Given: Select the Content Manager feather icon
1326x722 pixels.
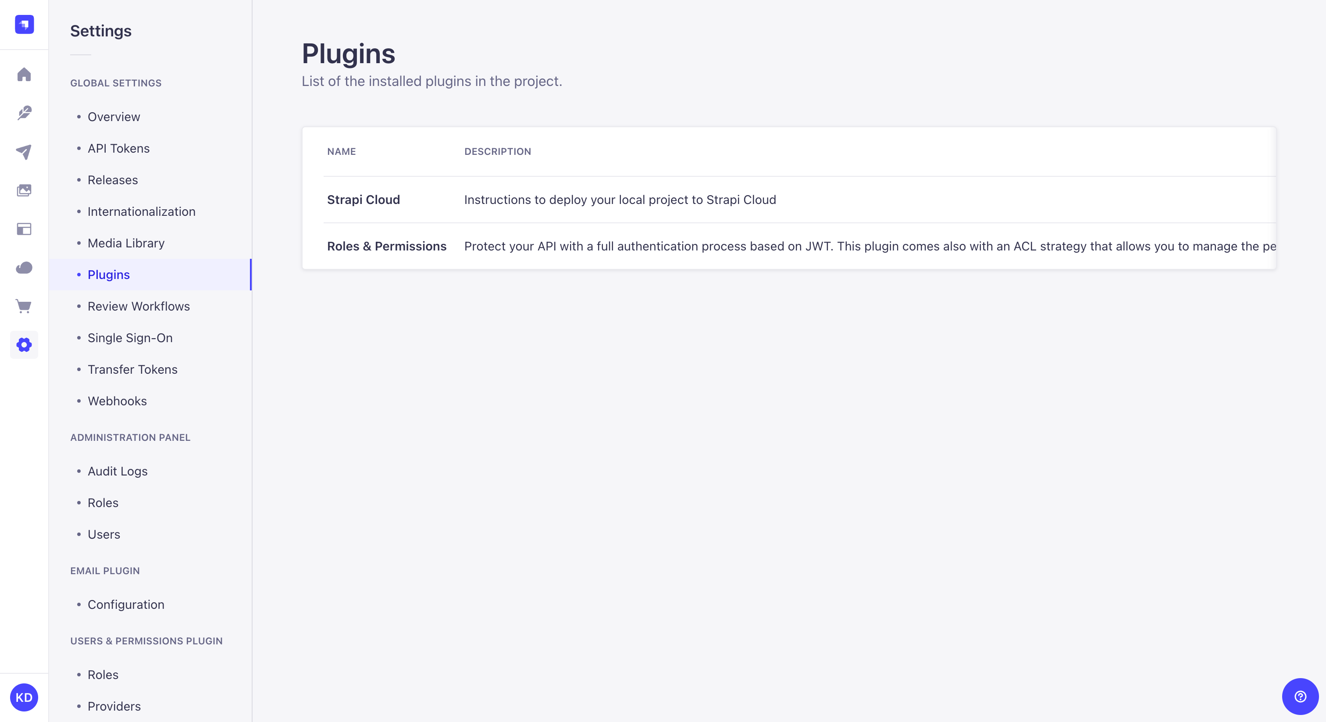Looking at the screenshot, I should 24,113.
